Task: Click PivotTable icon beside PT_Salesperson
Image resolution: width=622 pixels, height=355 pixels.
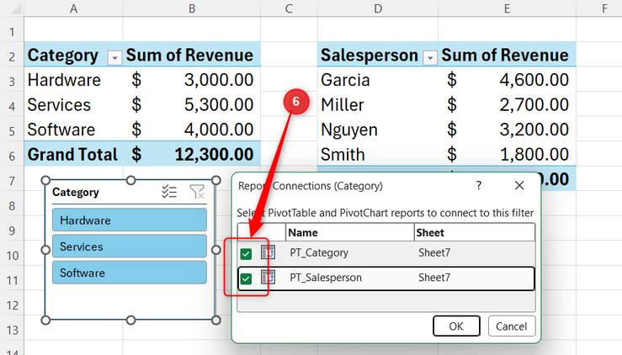Action: (268, 278)
